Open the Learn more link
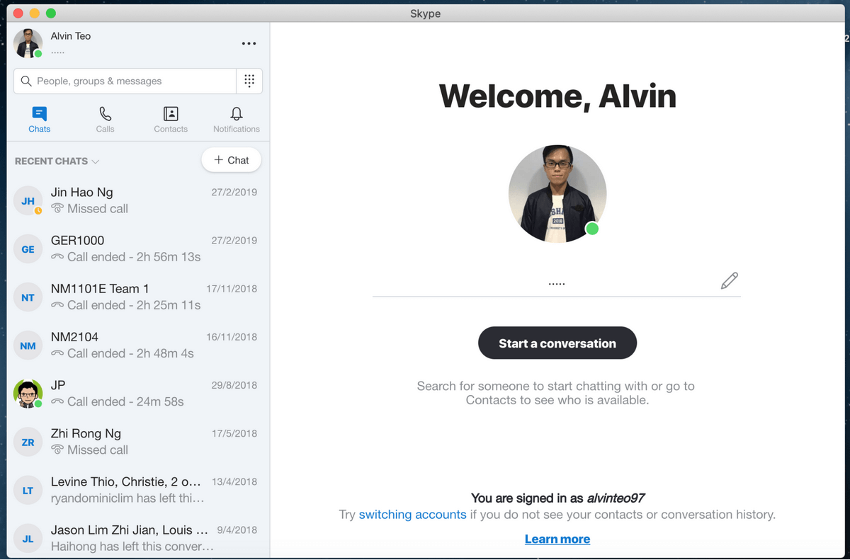 pos(557,539)
